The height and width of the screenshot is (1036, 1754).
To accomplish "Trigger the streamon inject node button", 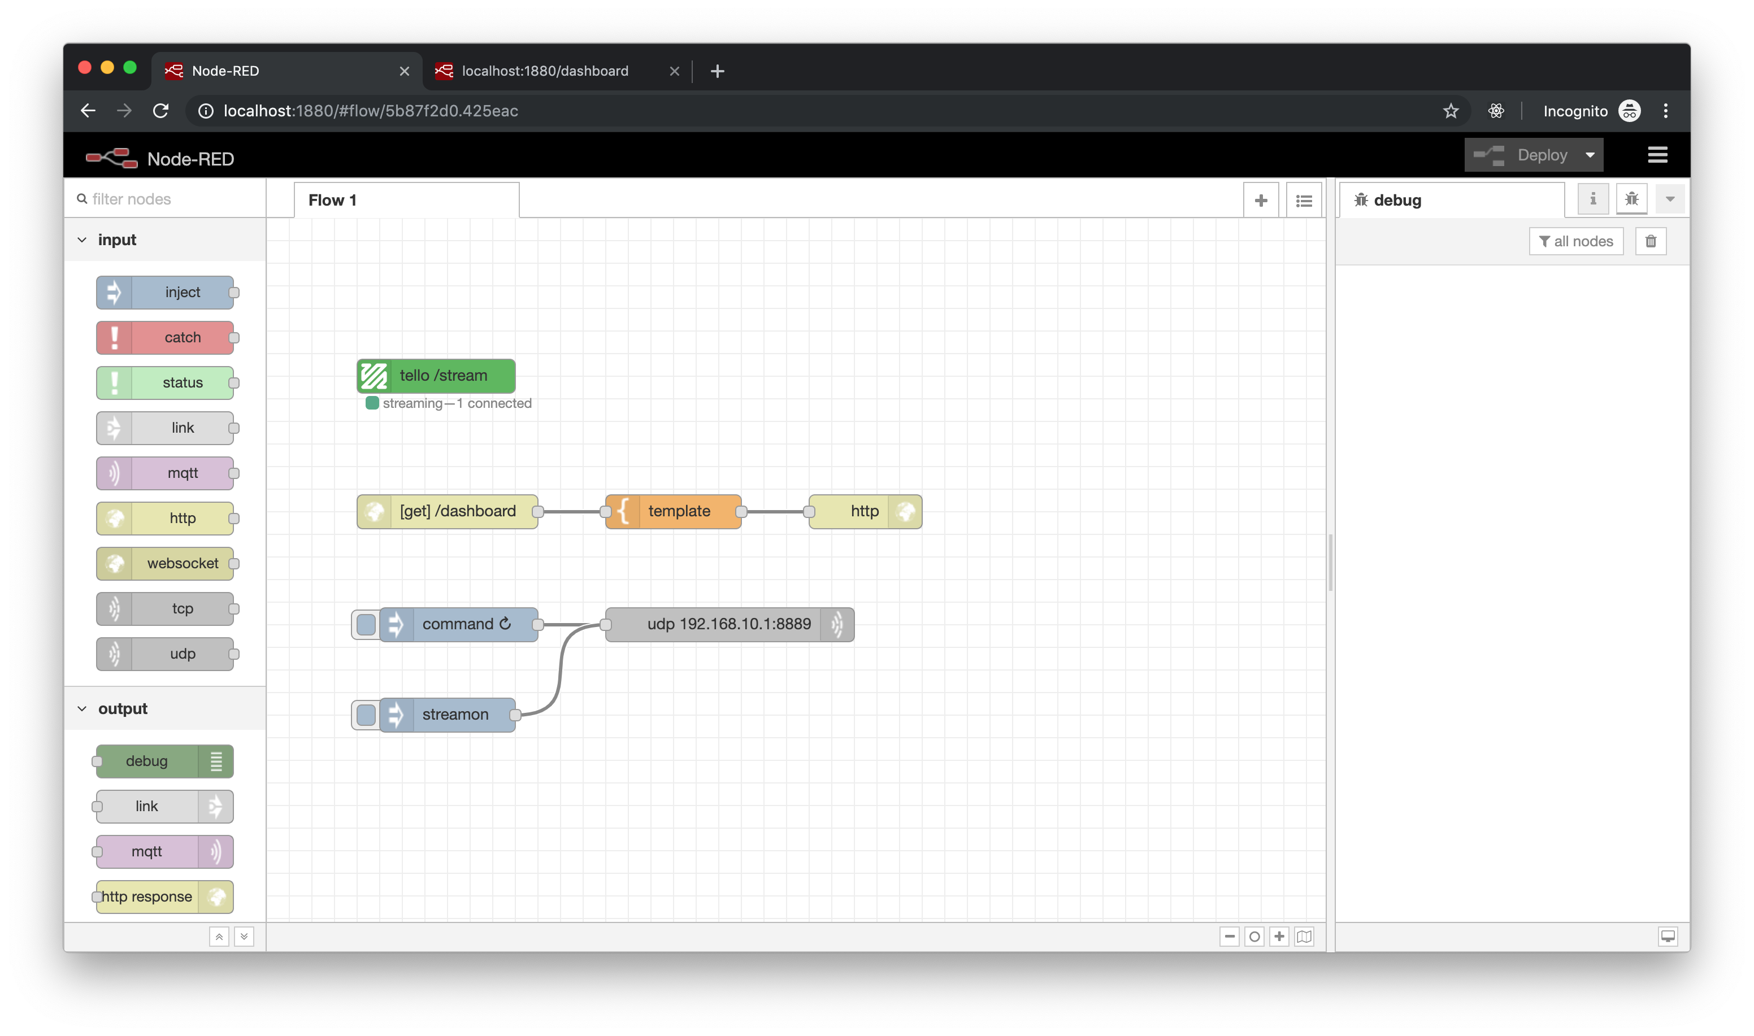I will 366,715.
